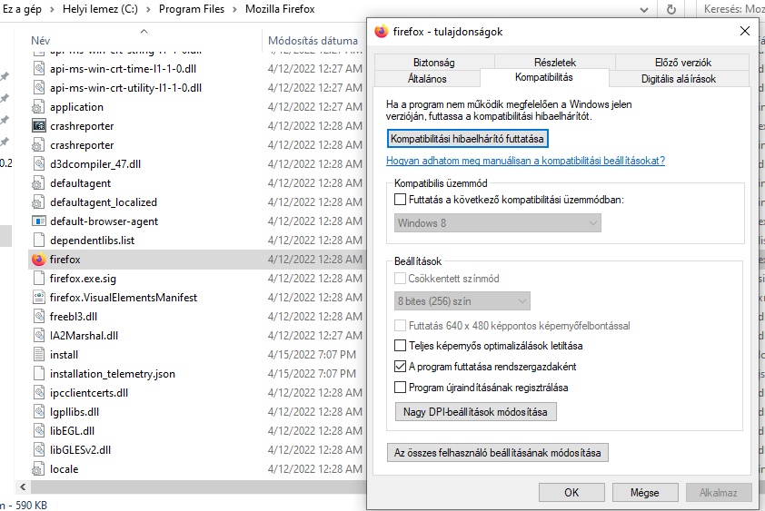Click the ipcclientcerts.dll file icon
The width and height of the screenshot is (765, 511).
[39, 392]
